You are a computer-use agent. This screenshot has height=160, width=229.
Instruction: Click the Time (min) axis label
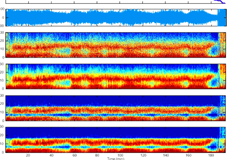point(116,159)
